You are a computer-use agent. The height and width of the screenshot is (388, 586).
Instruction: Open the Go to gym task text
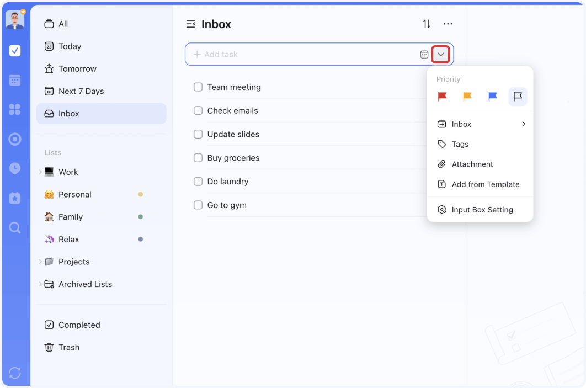(227, 205)
